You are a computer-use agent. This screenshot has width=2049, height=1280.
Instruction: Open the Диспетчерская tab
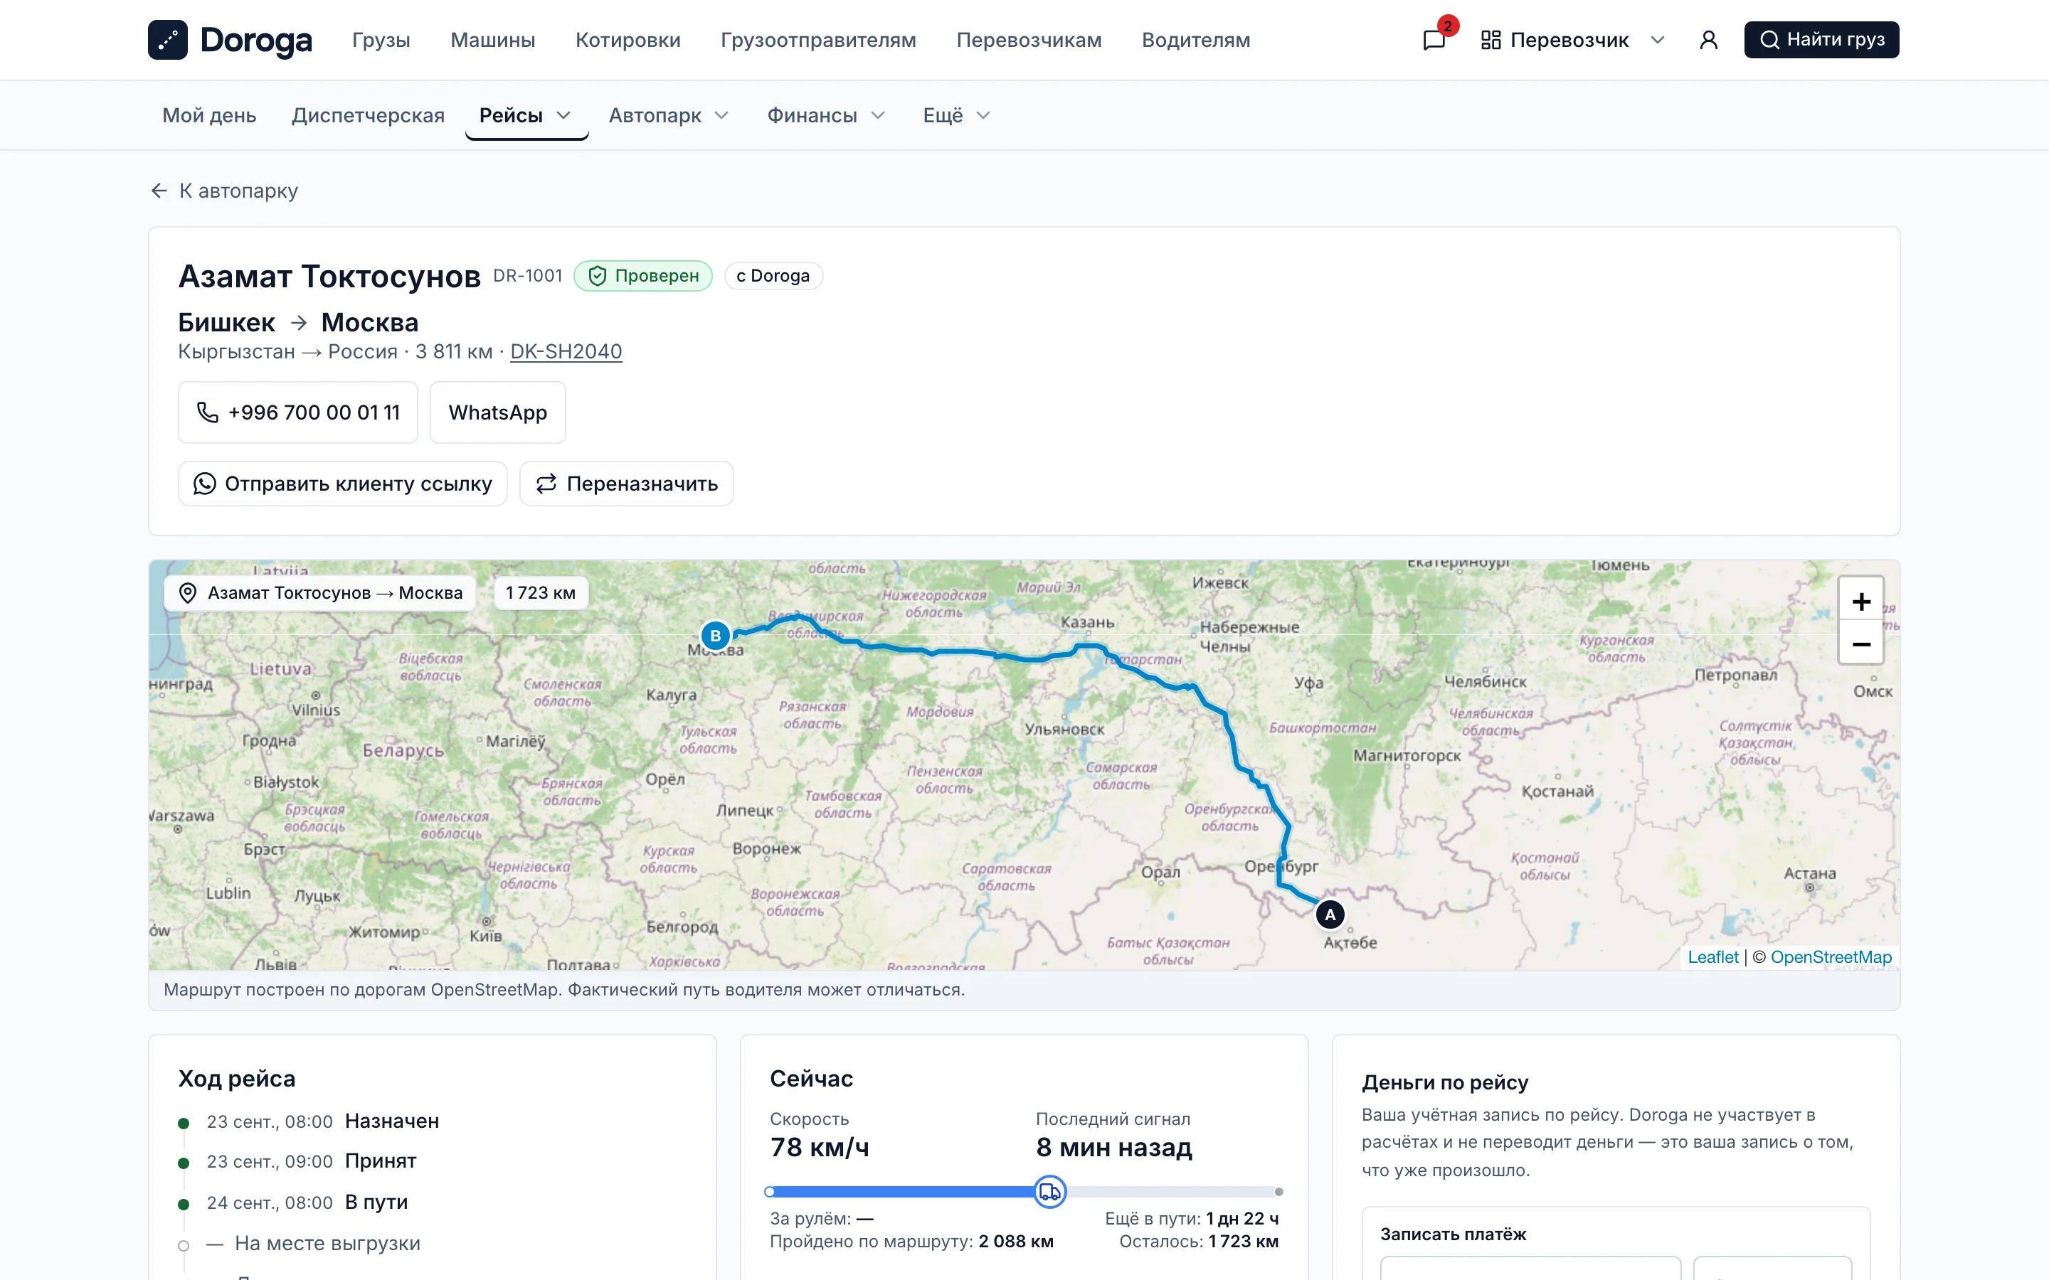[x=369, y=115]
